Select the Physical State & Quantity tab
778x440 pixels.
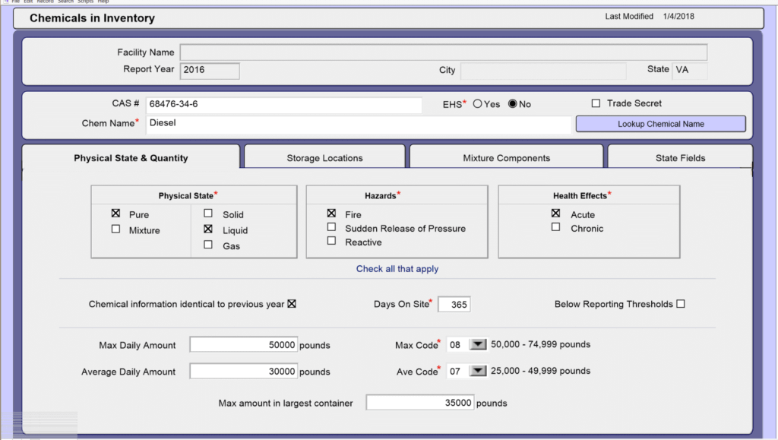tap(131, 158)
